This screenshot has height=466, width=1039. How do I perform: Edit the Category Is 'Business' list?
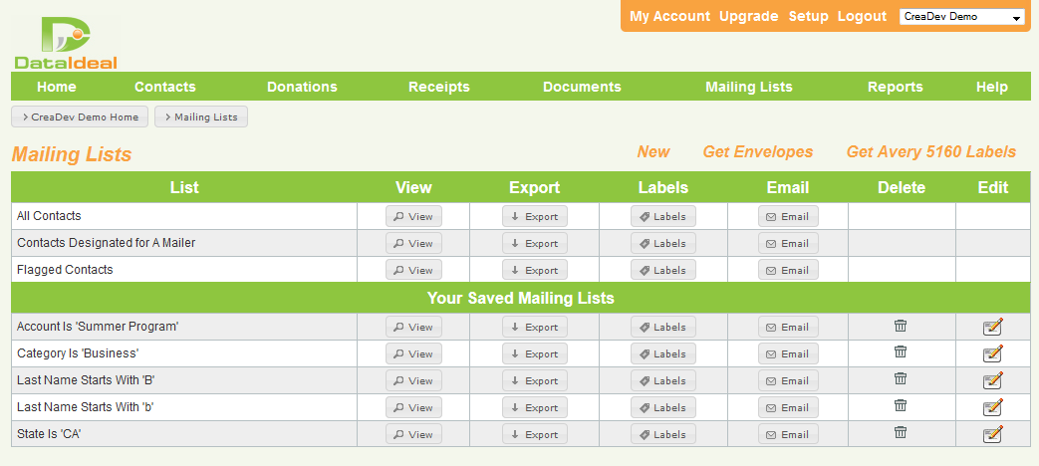click(x=992, y=353)
